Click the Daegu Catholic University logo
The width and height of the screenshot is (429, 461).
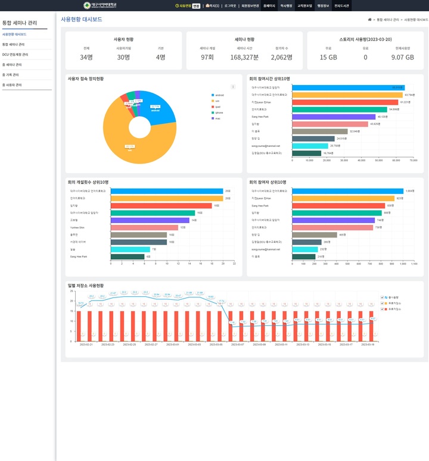pyautogui.click(x=100, y=5)
